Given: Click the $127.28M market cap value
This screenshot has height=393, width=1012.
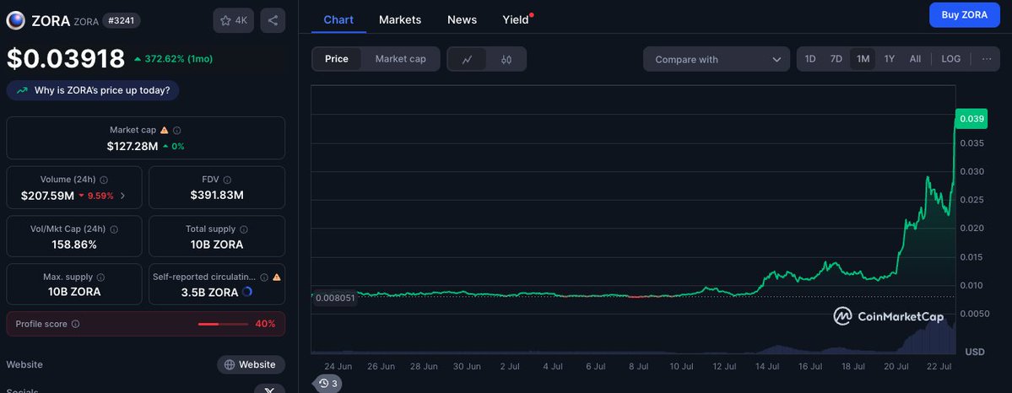Looking at the screenshot, I should 133,147.
